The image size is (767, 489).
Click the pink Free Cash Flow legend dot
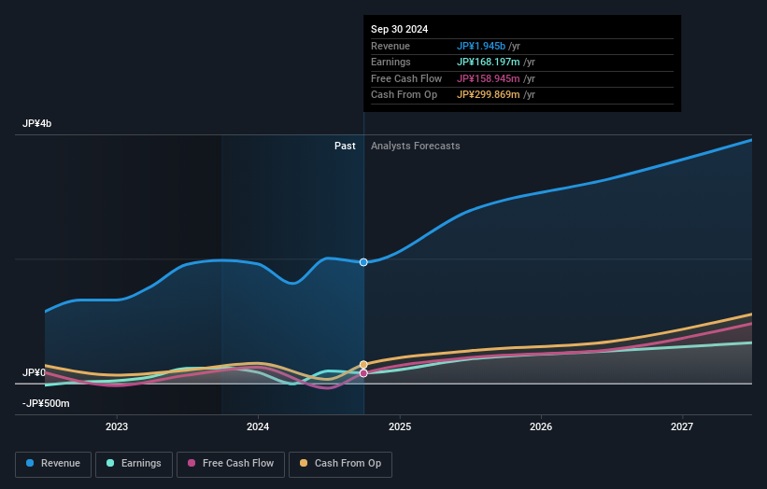click(x=192, y=463)
